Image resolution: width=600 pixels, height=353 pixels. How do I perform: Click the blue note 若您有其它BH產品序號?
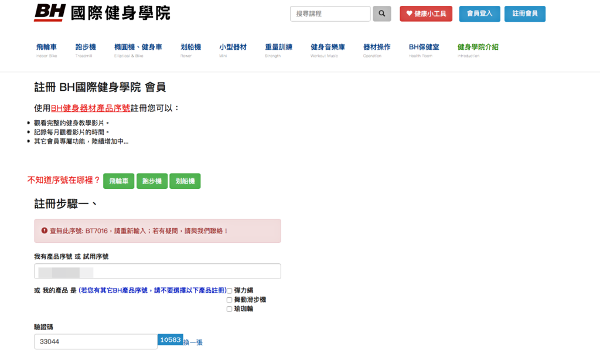(153, 291)
